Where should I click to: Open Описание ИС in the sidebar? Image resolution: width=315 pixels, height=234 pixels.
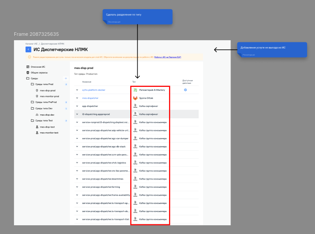[x=37, y=67]
